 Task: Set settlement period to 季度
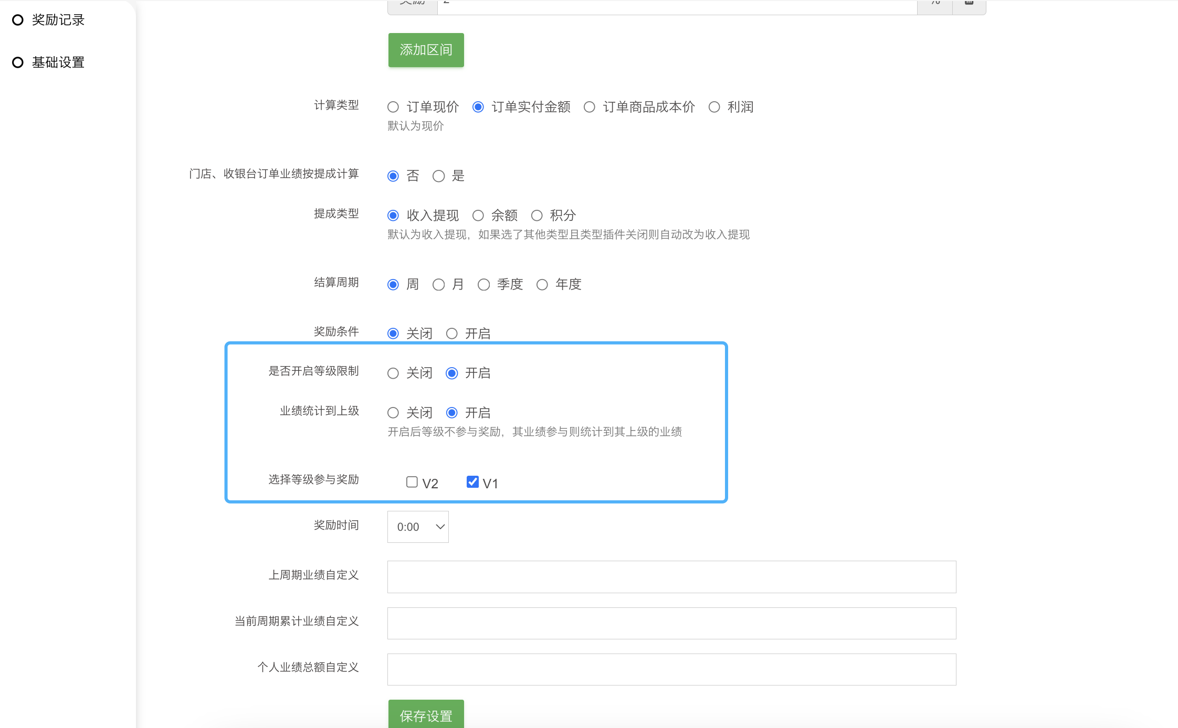(483, 285)
